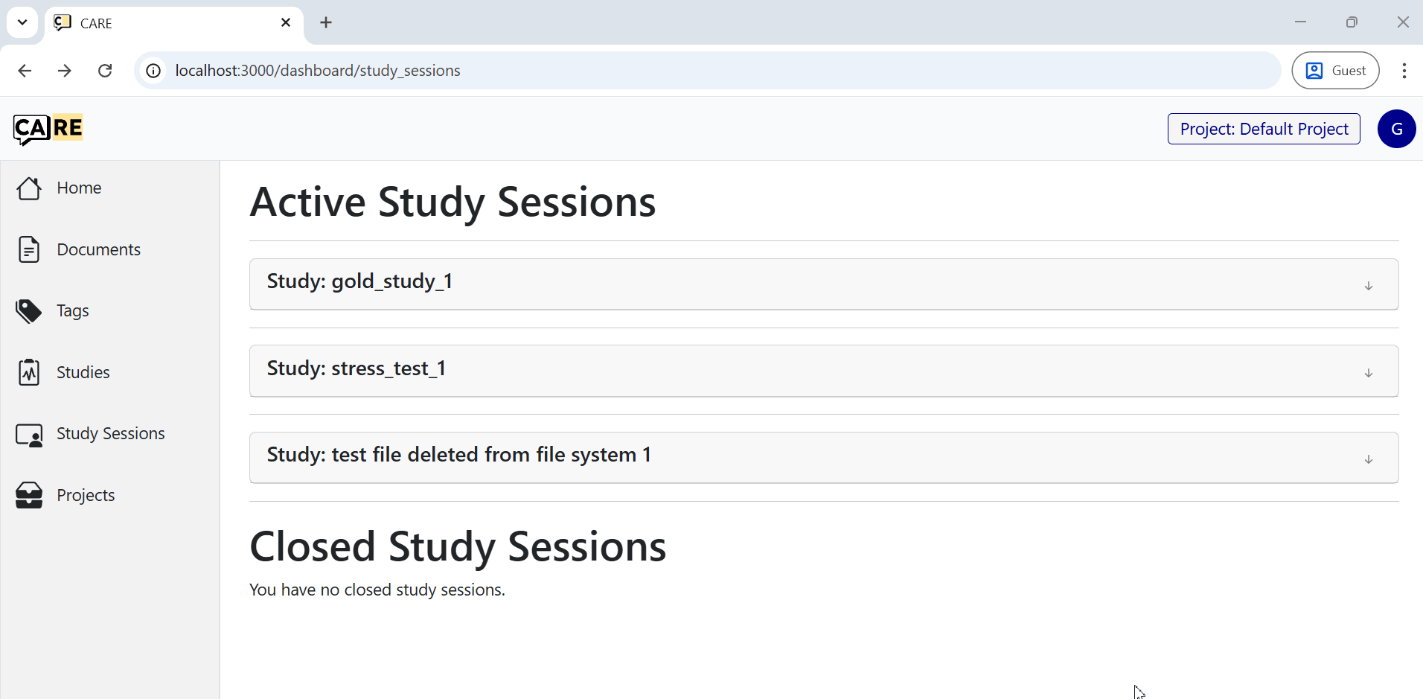This screenshot has width=1423, height=699.
Task: Select the Project: Default Project button
Action: (x=1263, y=129)
